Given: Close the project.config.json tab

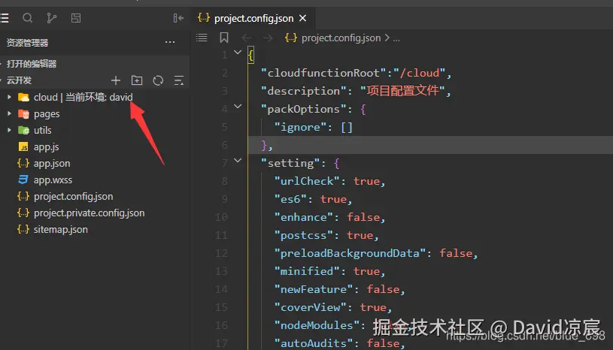Looking at the screenshot, I should click(x=302, y=18).
